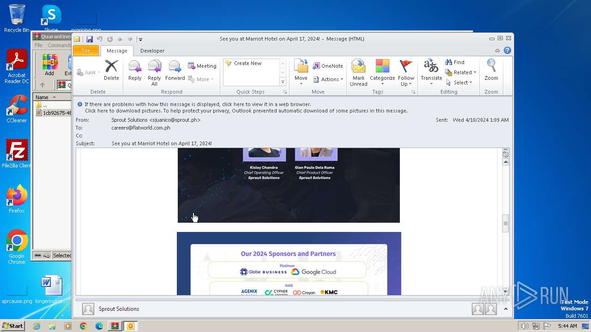591x332 pixels.
Task: Open Acrobat Reader DC desktop shortcut
Action: [x=17, y=67]
